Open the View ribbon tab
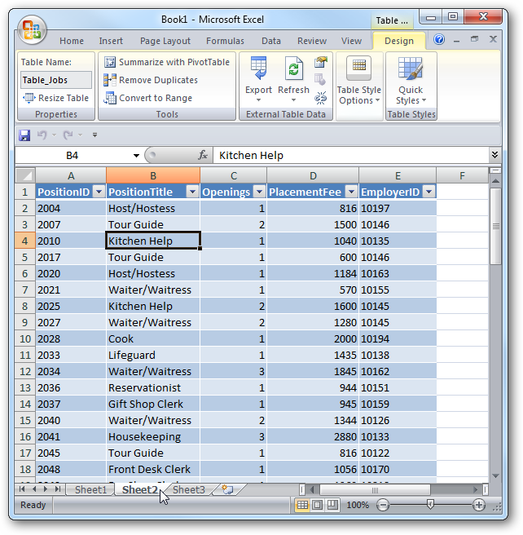 coord(351,41)
